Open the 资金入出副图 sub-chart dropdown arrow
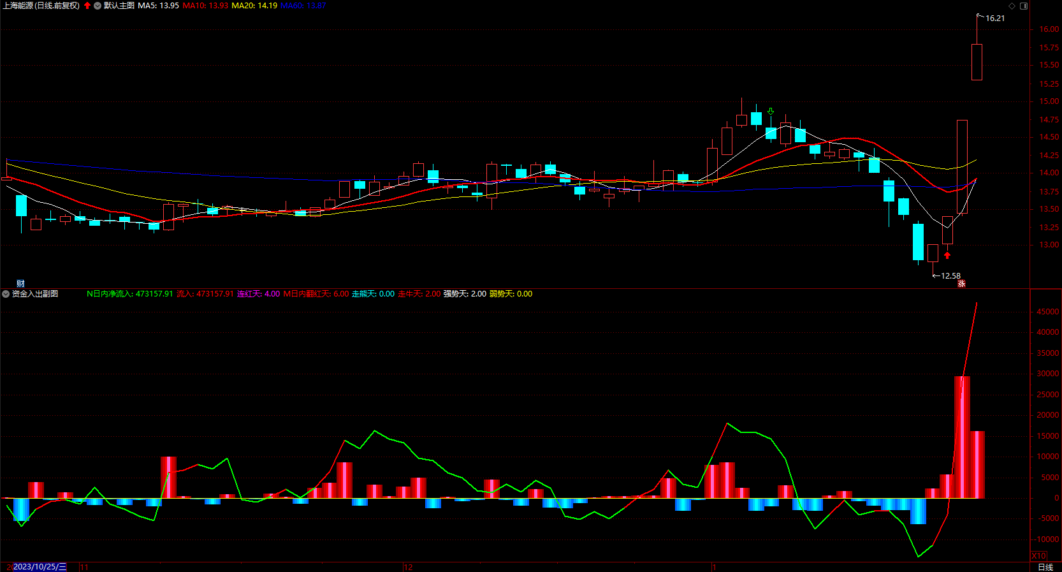Image resolution: width=1062 pixels, height=572 pixels. click(x=6, y=294)
